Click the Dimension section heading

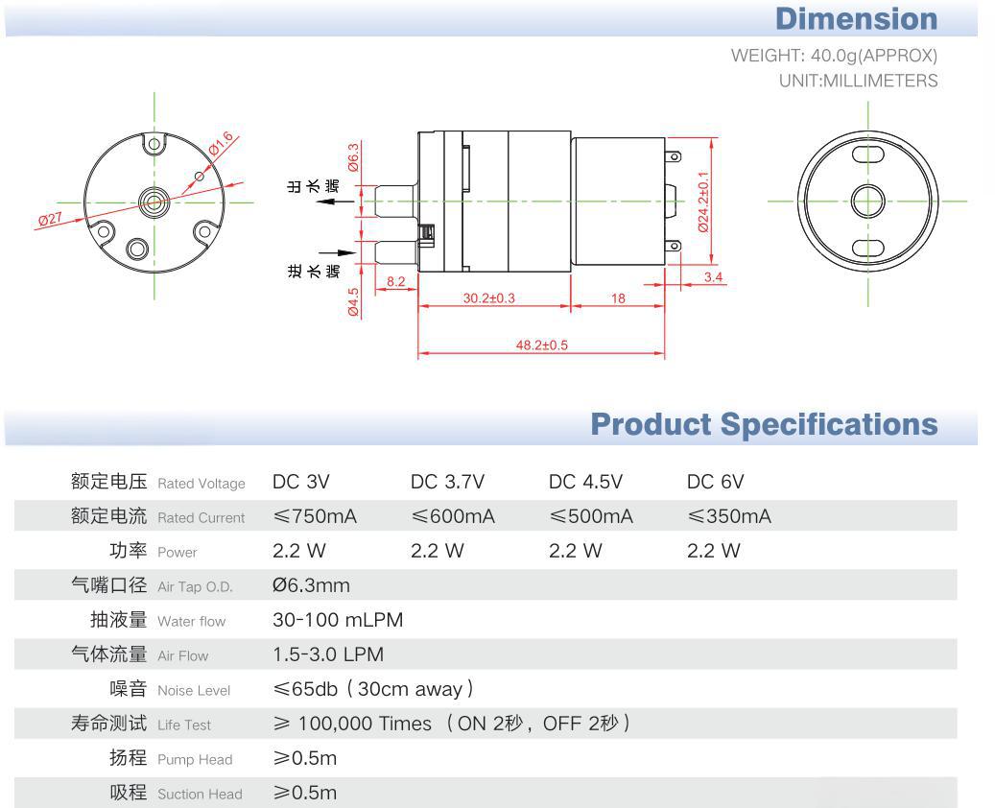tap(856, 18)
